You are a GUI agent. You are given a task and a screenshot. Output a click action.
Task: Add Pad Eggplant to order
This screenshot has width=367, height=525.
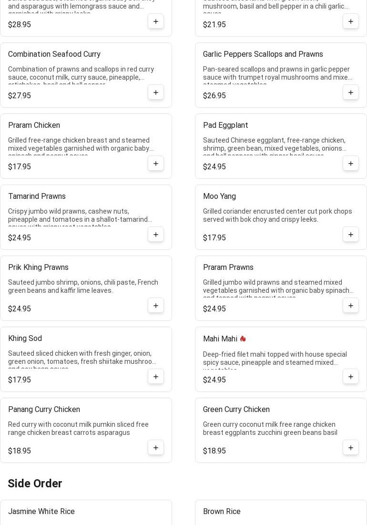351,164
